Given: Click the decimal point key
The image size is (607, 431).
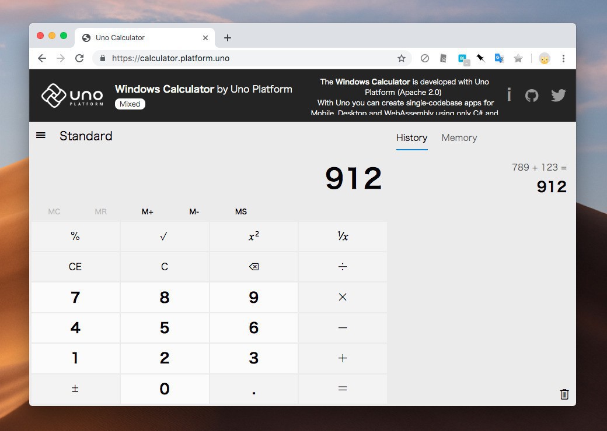Looking at the screenshot, I should (253, 388).
